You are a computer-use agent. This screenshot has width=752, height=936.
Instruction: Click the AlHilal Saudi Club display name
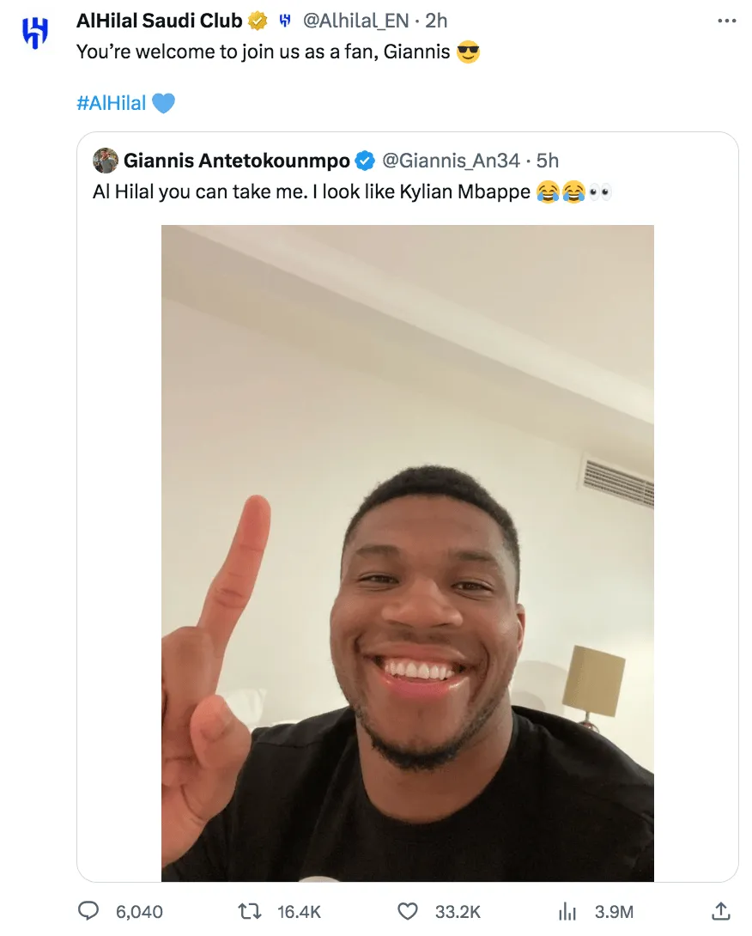pos(160,21)
